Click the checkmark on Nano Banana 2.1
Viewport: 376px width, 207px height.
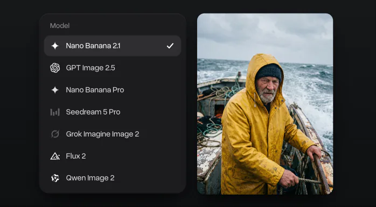(x=170, y=46)
